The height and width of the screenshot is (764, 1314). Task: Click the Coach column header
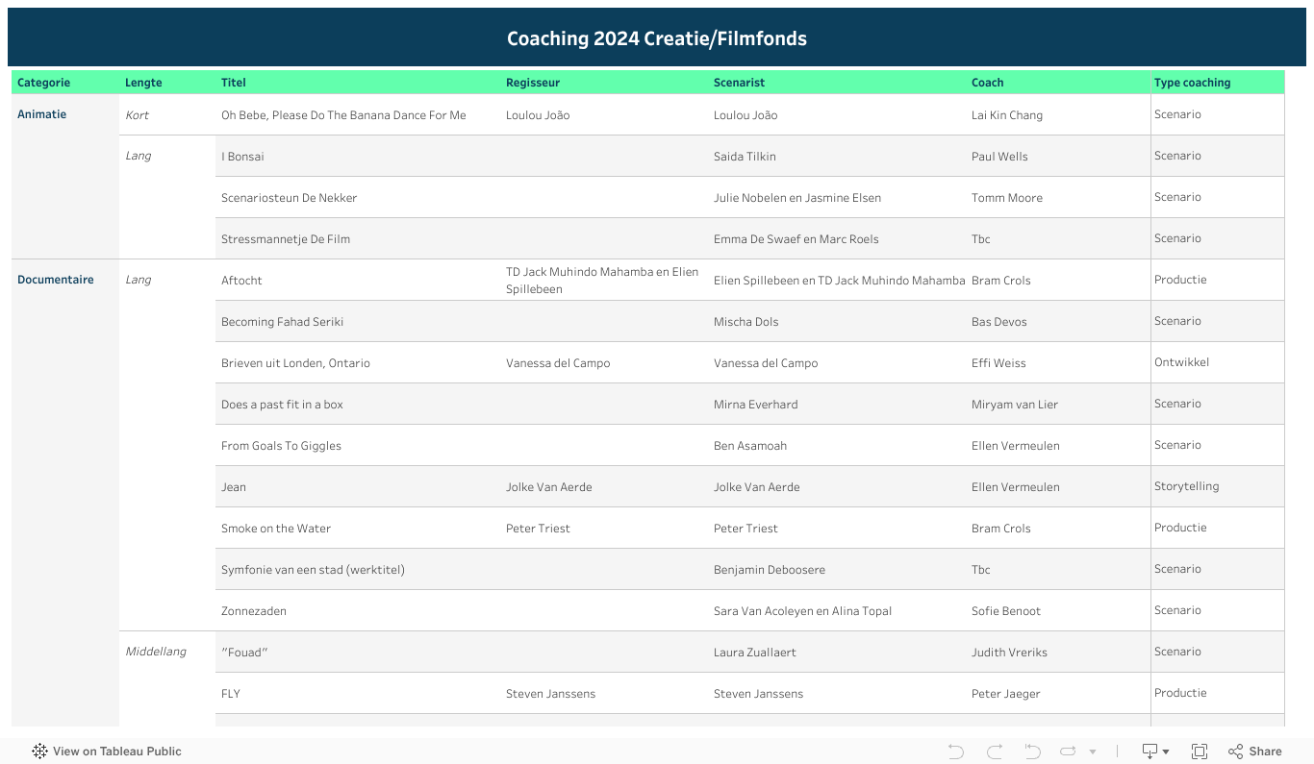987,83
